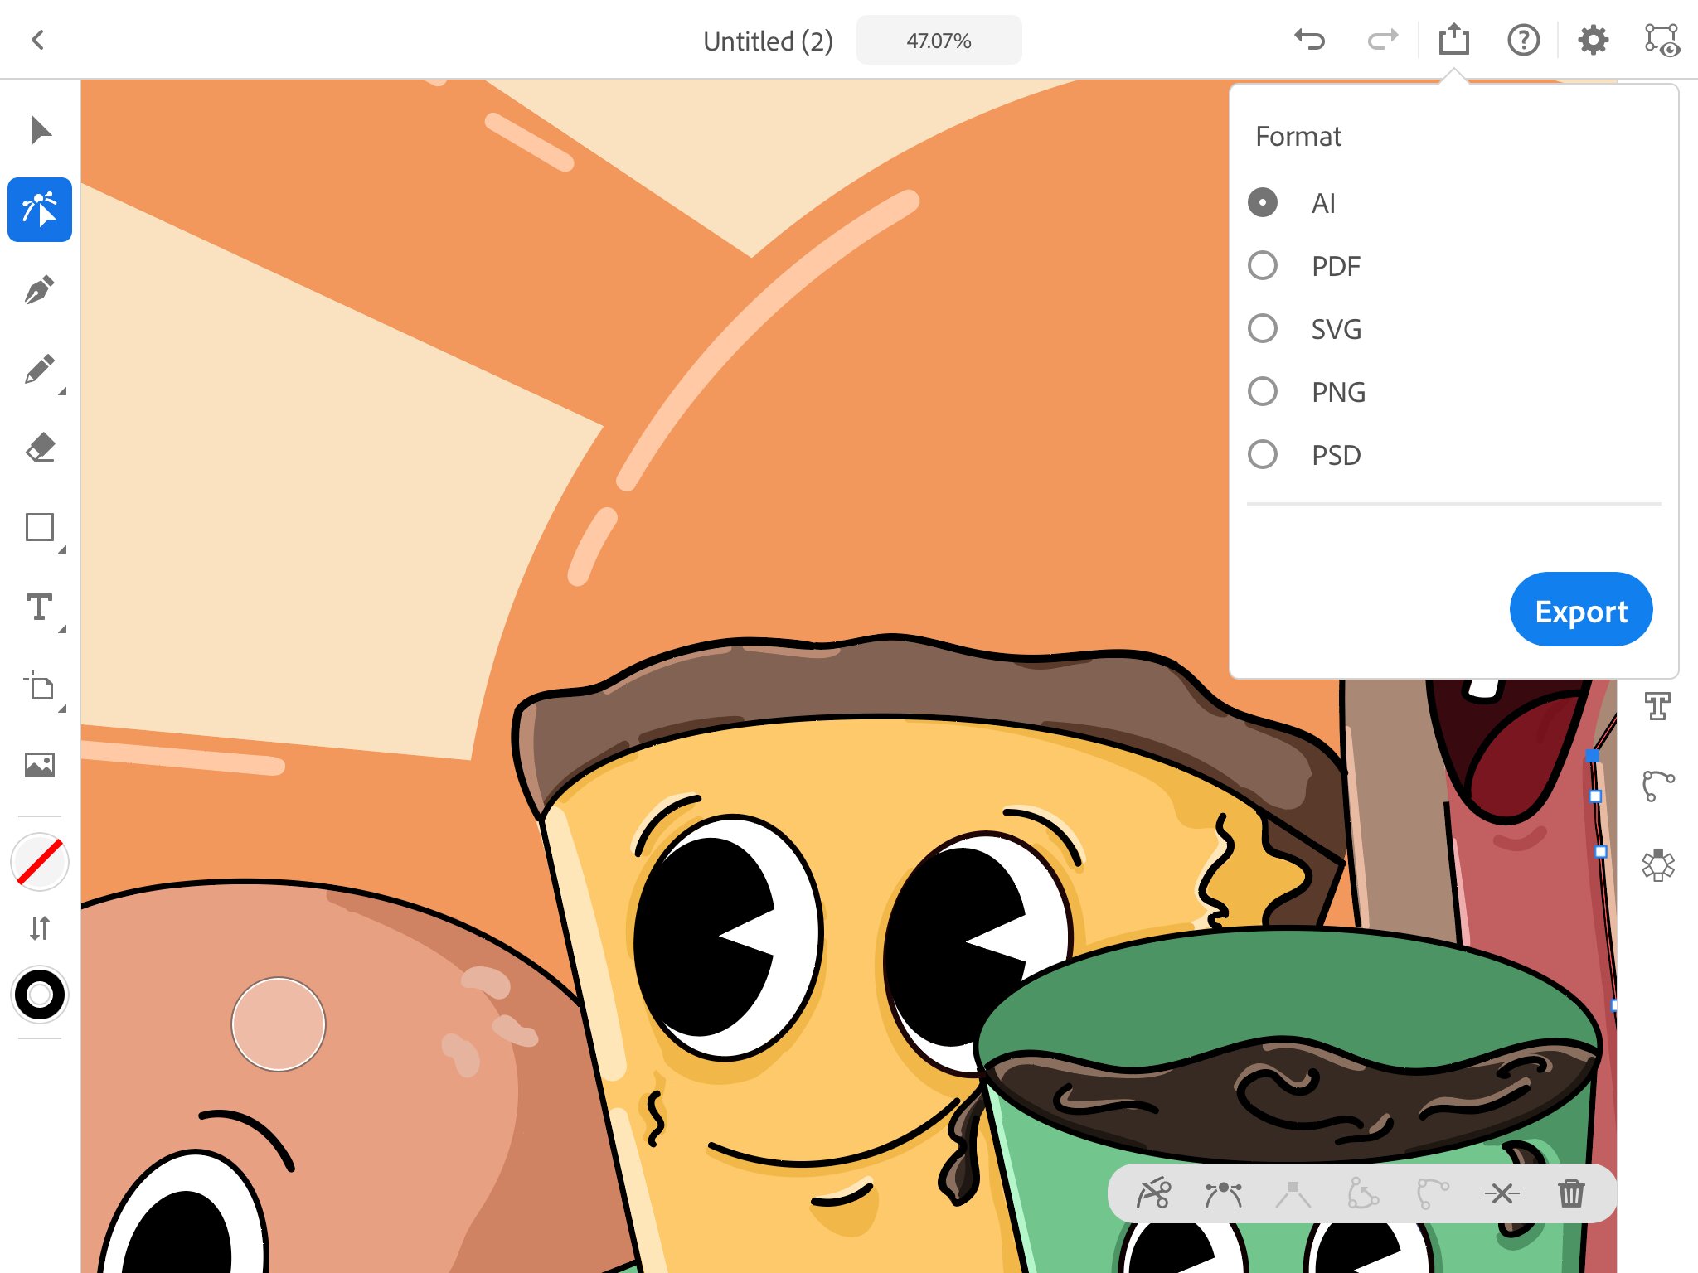Click the blue Export button
1698x1273 pixels.
point(1580,610)
